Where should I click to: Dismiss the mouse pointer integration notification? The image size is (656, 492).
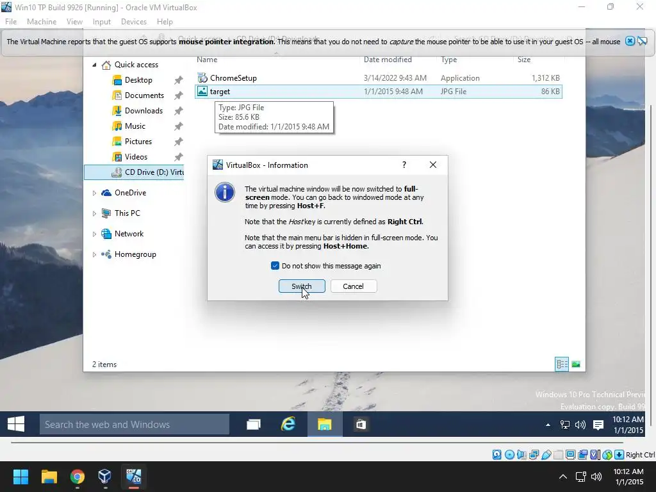click(x=630, y=41)
